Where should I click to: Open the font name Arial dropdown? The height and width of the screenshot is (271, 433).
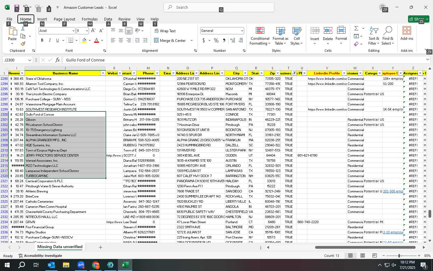coord(73,31)
